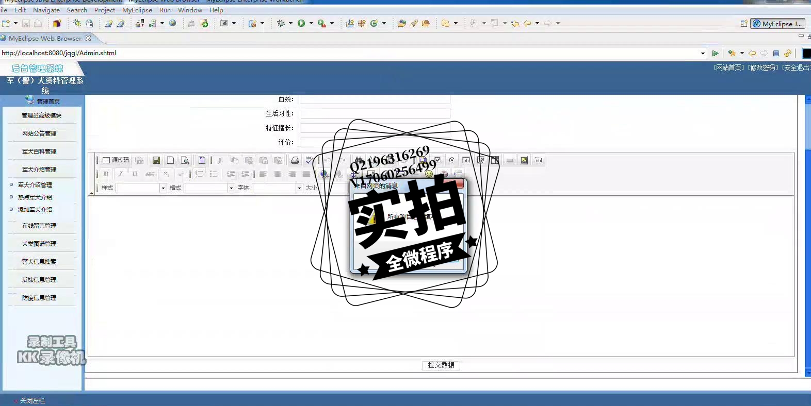Click the editor Save icon

click(156, 160)
